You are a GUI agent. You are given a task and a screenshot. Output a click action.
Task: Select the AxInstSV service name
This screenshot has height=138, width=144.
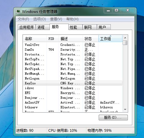coord(32,103)
